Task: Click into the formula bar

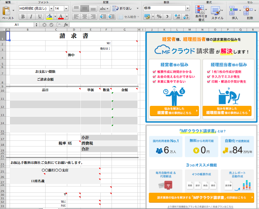Action: 164,25
